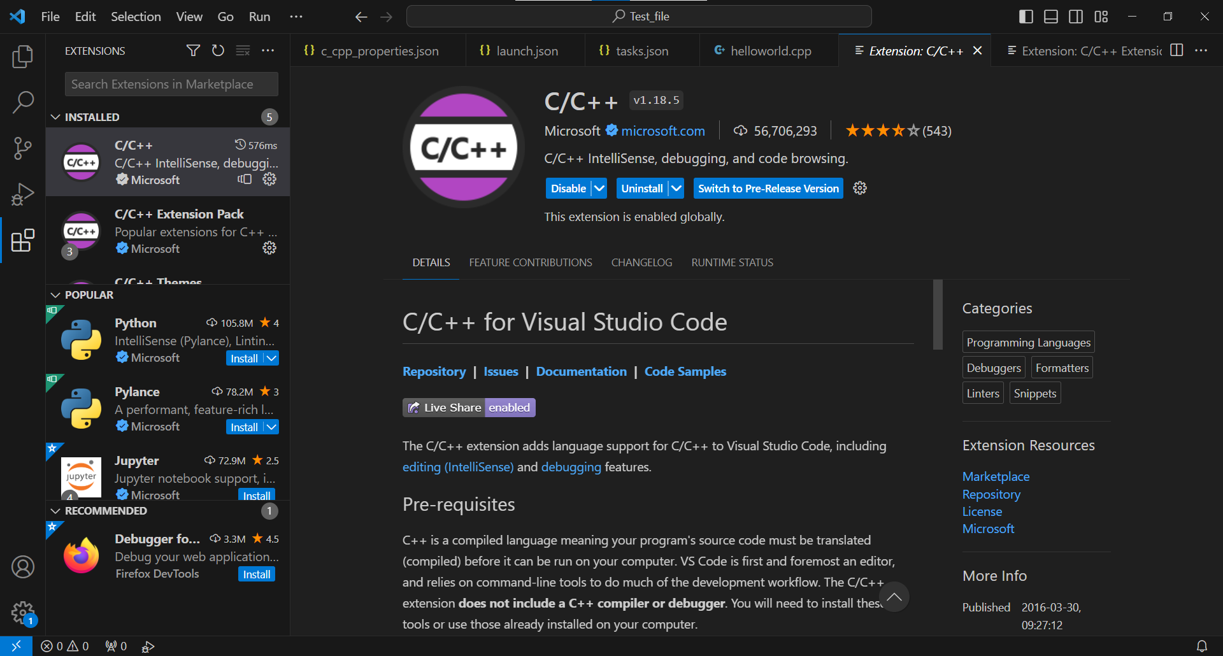
Task: Click the Test_file command center search
Action: 639,17
